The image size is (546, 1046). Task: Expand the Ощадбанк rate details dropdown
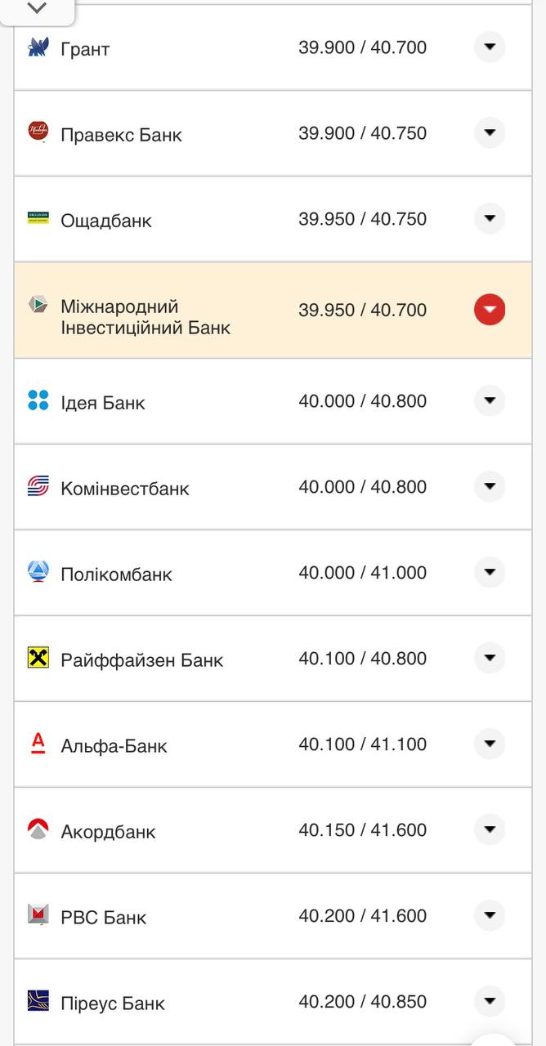point(489,218)
